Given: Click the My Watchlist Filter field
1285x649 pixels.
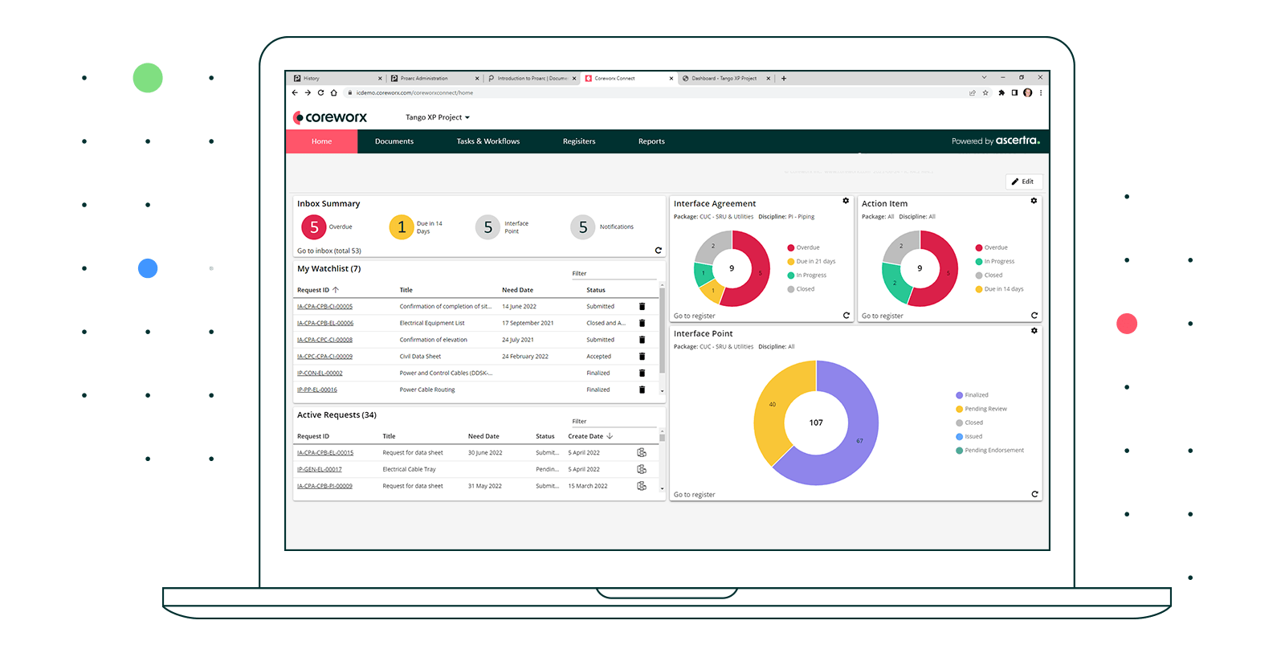Looking at the screenshot, I should [x=613, y=274].
